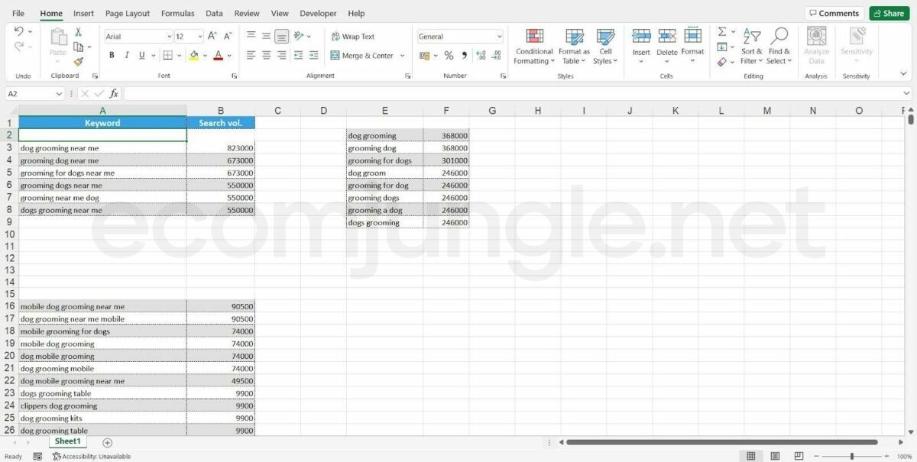Open Find & Select magnifier

coord(779,37)
